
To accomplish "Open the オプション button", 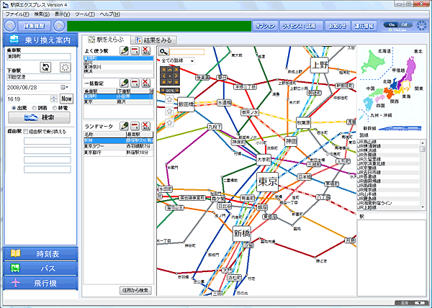I will [x=265, y=26].
